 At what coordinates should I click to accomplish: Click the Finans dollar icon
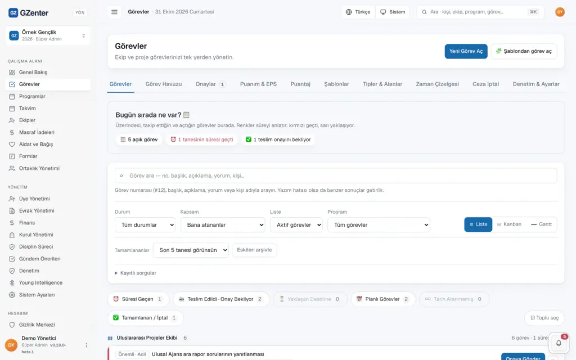pos(12,223)
